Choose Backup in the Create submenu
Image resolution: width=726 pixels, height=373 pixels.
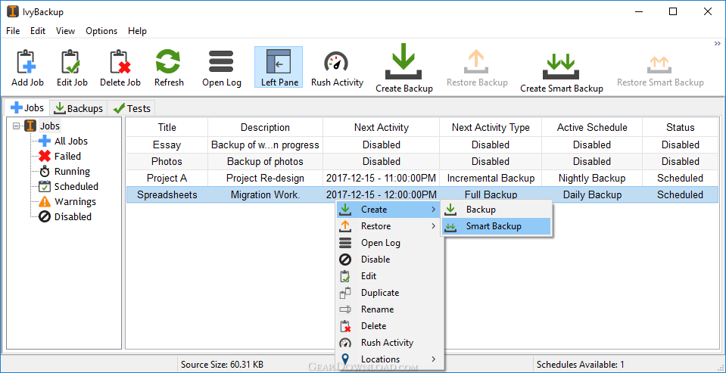click(496, 210)
